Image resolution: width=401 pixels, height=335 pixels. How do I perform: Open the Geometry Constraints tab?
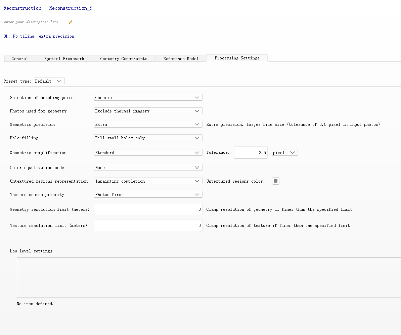point(124,58)
